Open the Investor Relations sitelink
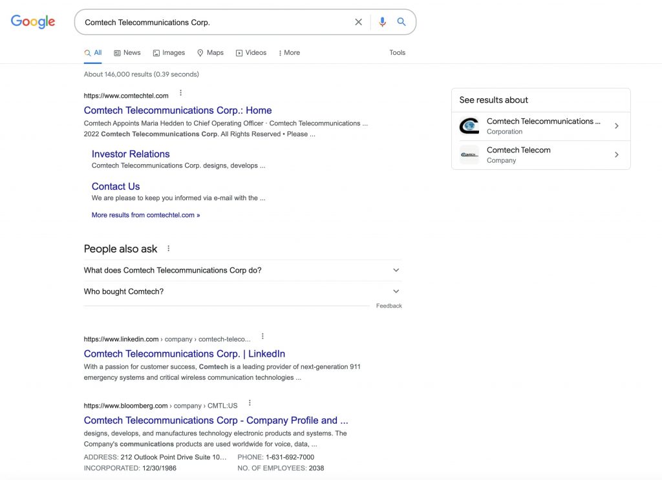 tap(131, 154)
